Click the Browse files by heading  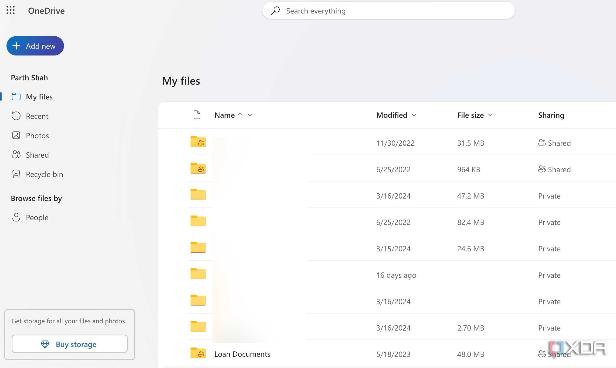[36, 198]
